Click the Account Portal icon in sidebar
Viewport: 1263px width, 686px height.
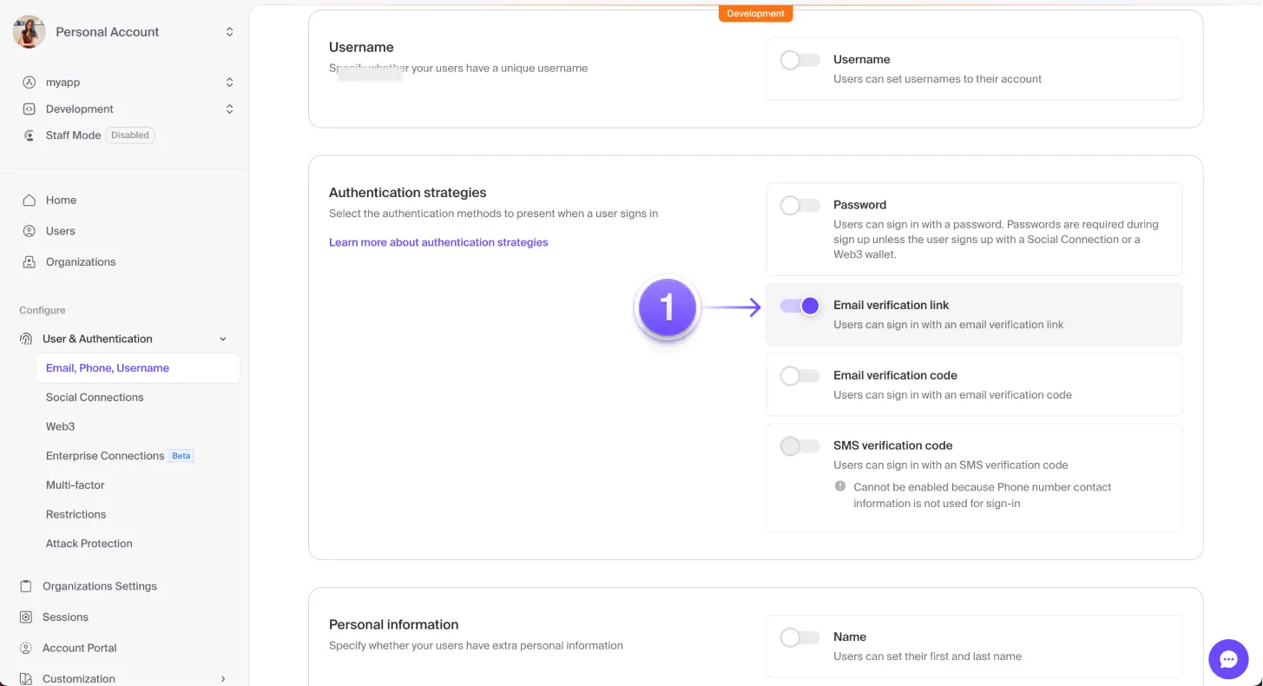point(26,648)
